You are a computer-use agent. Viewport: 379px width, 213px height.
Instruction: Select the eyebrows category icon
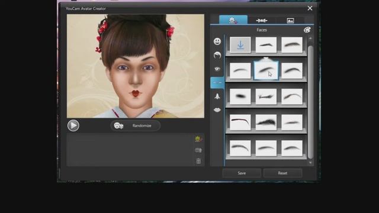pos(217,83)
